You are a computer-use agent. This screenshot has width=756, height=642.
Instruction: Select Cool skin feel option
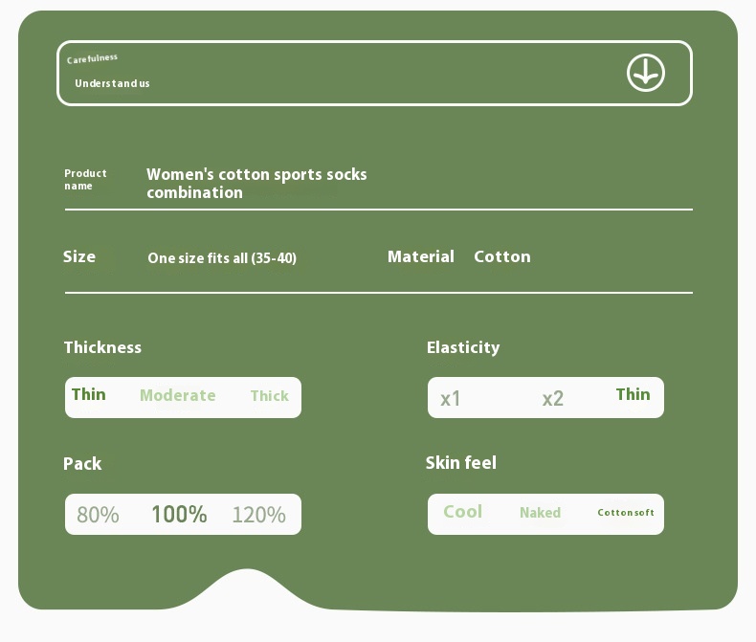(x=462, y=512)
